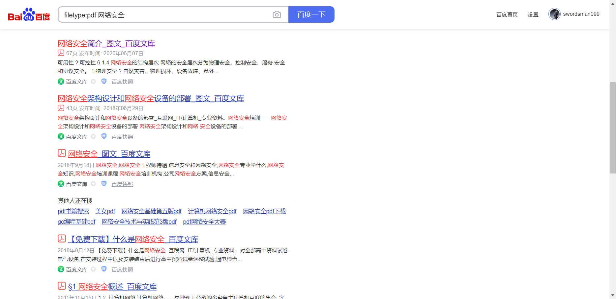Click related search 网络安全基础第五版pdf
Viewport: 616px width, 299px height.
pos(152,211)
